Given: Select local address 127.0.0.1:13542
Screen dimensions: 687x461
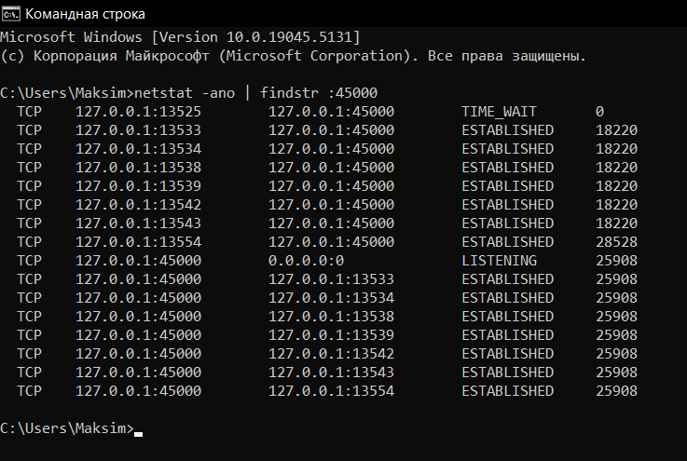Looking at the screenshot, I should 138,205.
